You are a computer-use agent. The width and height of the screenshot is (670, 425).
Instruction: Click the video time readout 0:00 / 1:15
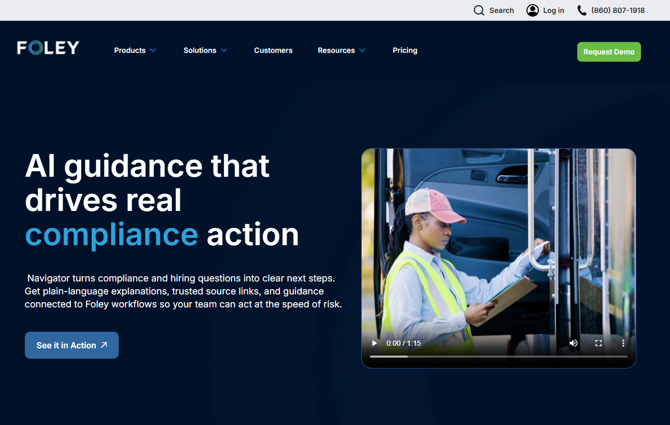404,343
